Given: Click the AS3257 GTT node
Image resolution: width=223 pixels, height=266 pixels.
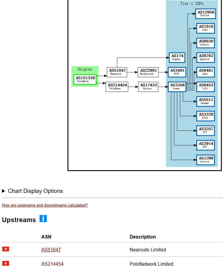Looking at the screenshot, I should click(x=205, y=131).
